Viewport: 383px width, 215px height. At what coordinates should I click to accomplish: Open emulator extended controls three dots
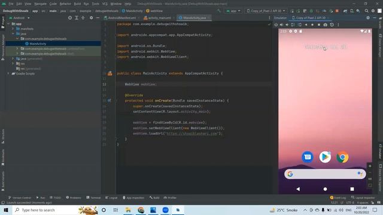[x=338, y=24]
